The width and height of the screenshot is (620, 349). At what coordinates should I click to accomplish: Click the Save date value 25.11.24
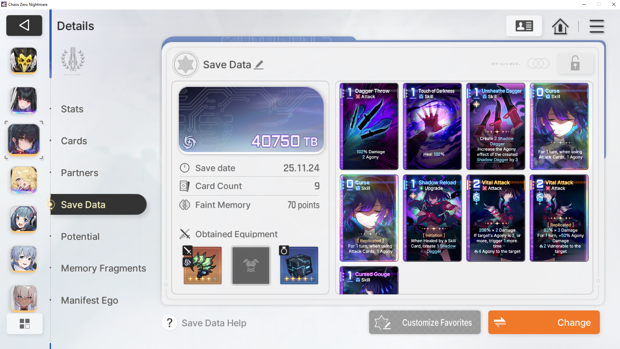point(301,168)
